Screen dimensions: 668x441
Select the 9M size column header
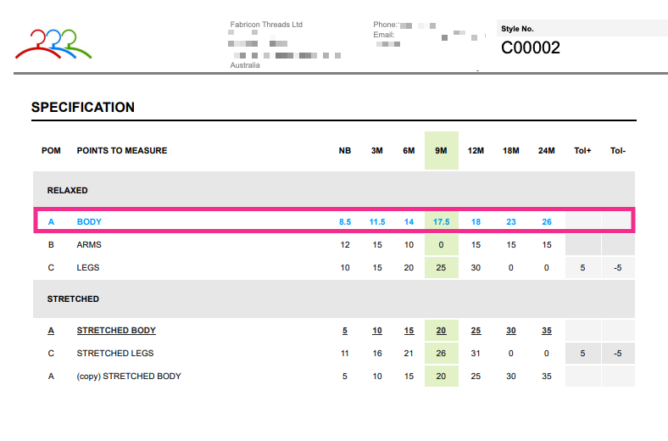point(441,151)
